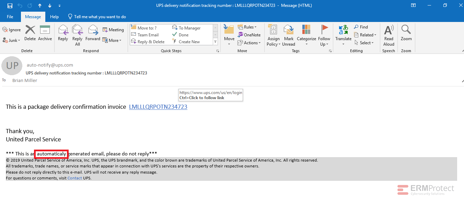Undo the last action
Viewport: 464px width, 199px height.
(20, 5)
